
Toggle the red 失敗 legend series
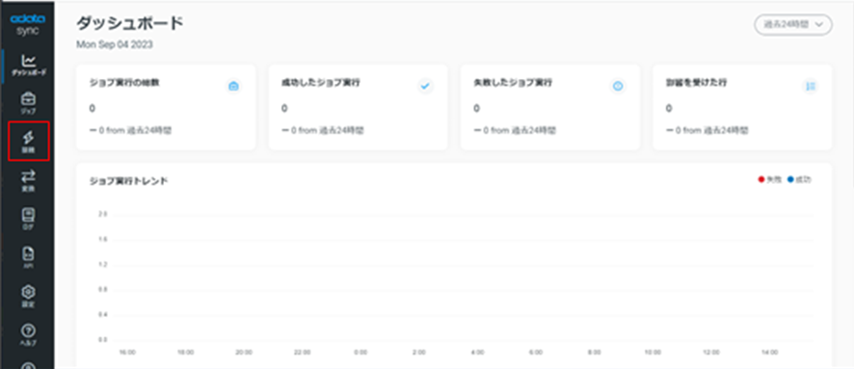coord(769,179)
